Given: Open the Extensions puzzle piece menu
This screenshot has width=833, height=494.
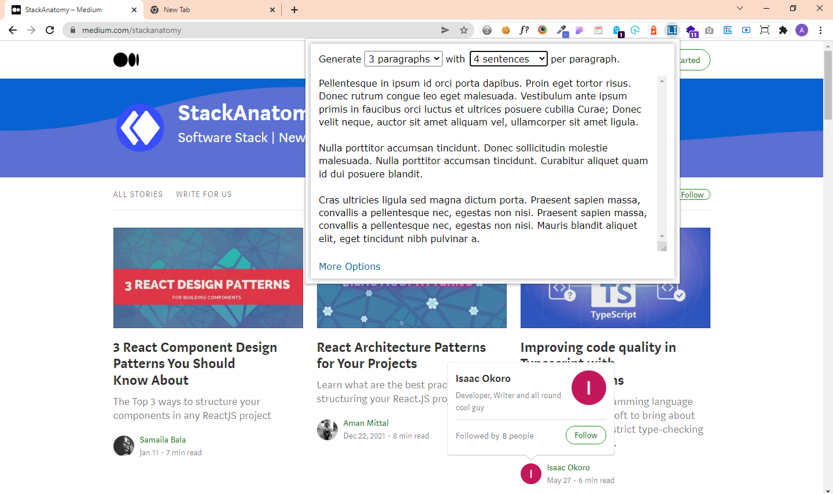Looking at the screenshot, I should (783, 30).
